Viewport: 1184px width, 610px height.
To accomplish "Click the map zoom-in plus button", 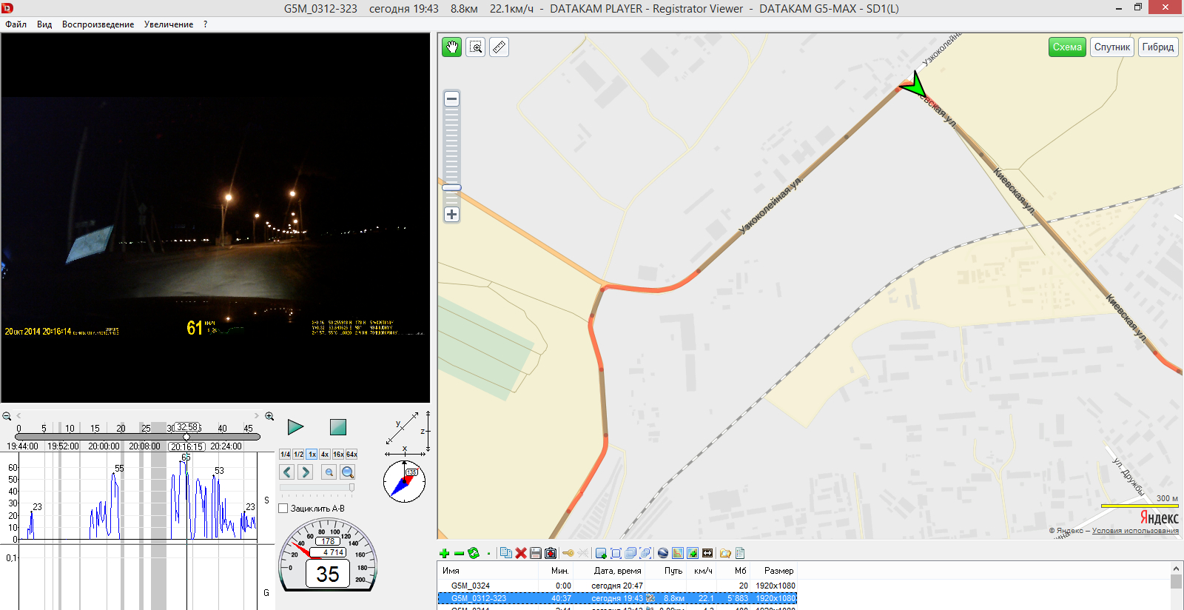I will 451,215.
